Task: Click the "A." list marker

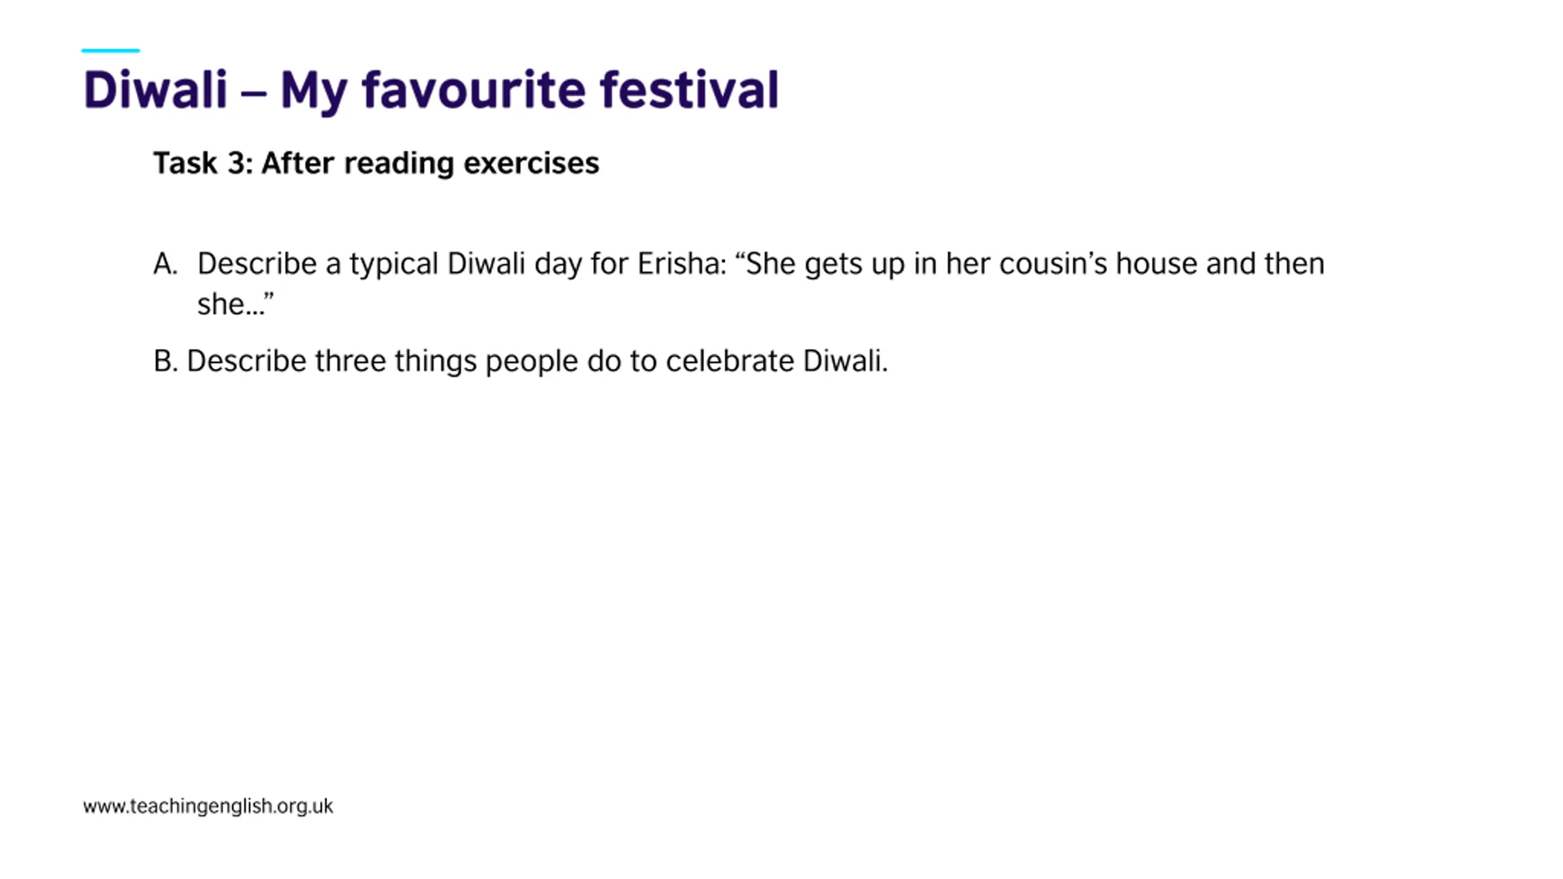Action: point(165,264)
